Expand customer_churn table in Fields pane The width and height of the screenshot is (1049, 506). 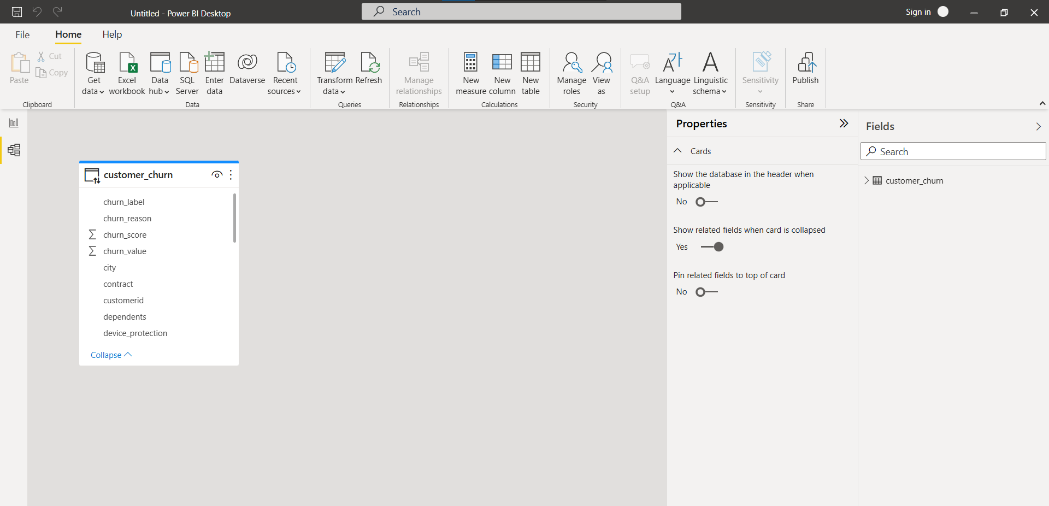point(867,180)
